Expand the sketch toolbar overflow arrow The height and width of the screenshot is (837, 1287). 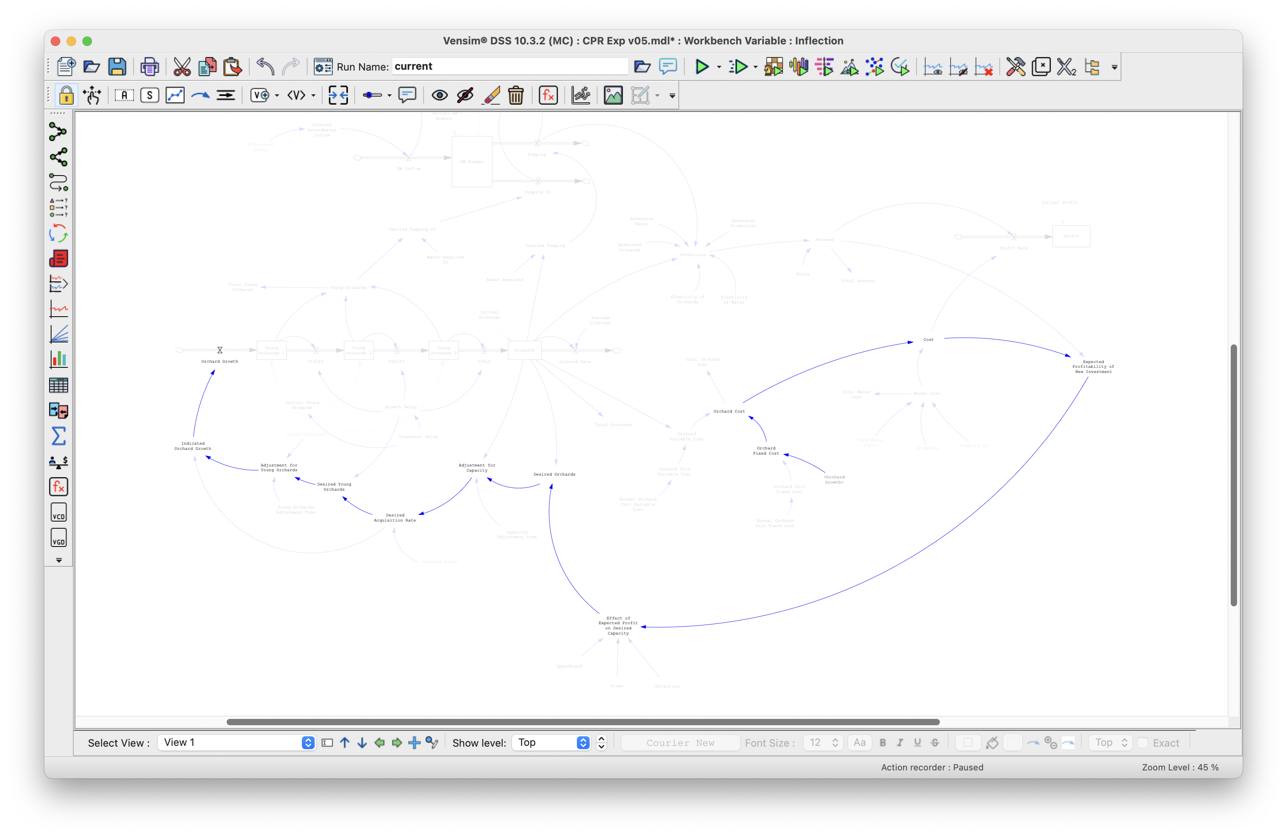point(672,96)
